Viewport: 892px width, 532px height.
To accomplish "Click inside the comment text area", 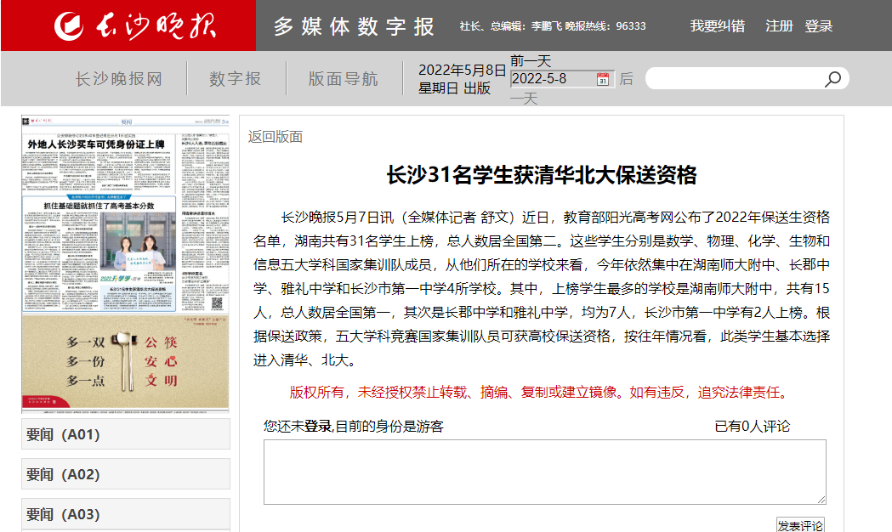I will pyautogui.click(x=544, y=472).
